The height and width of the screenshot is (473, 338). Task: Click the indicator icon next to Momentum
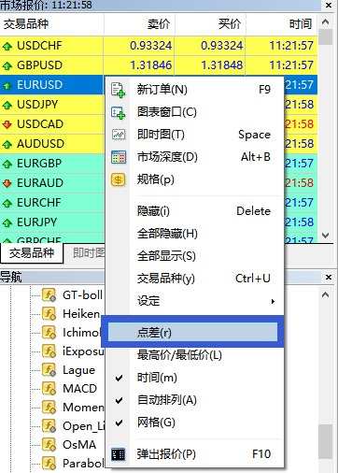49,408
